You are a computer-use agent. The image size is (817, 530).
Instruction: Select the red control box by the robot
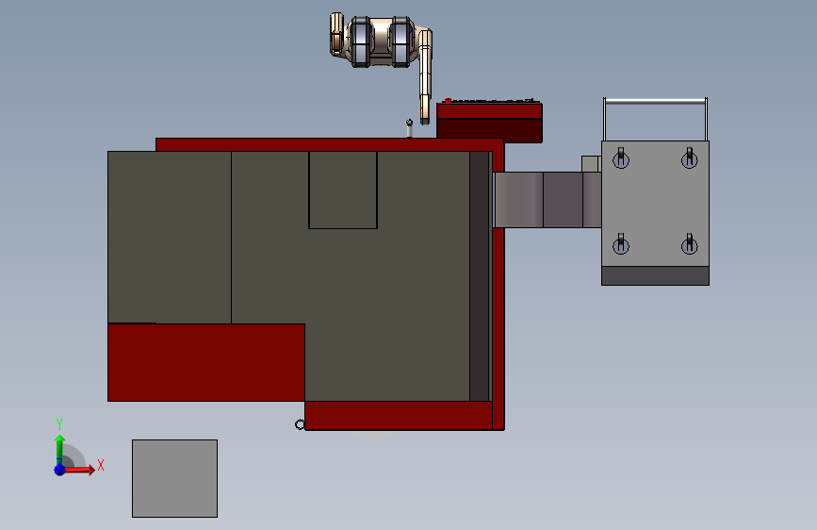489,122
